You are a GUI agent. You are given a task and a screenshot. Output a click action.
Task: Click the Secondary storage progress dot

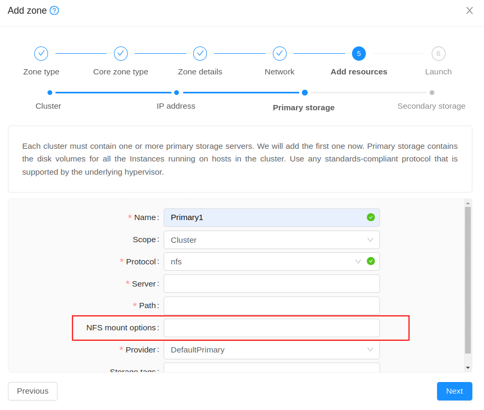point(432,92)
